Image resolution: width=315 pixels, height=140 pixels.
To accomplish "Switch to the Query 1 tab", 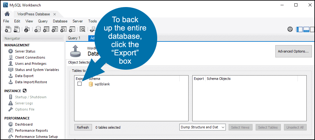I will (74, 38).
